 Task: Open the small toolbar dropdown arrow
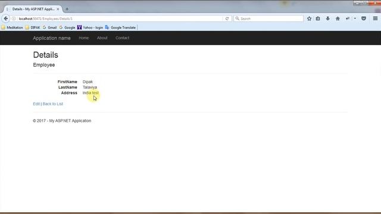pyautogui.click(x=355, y=18)
